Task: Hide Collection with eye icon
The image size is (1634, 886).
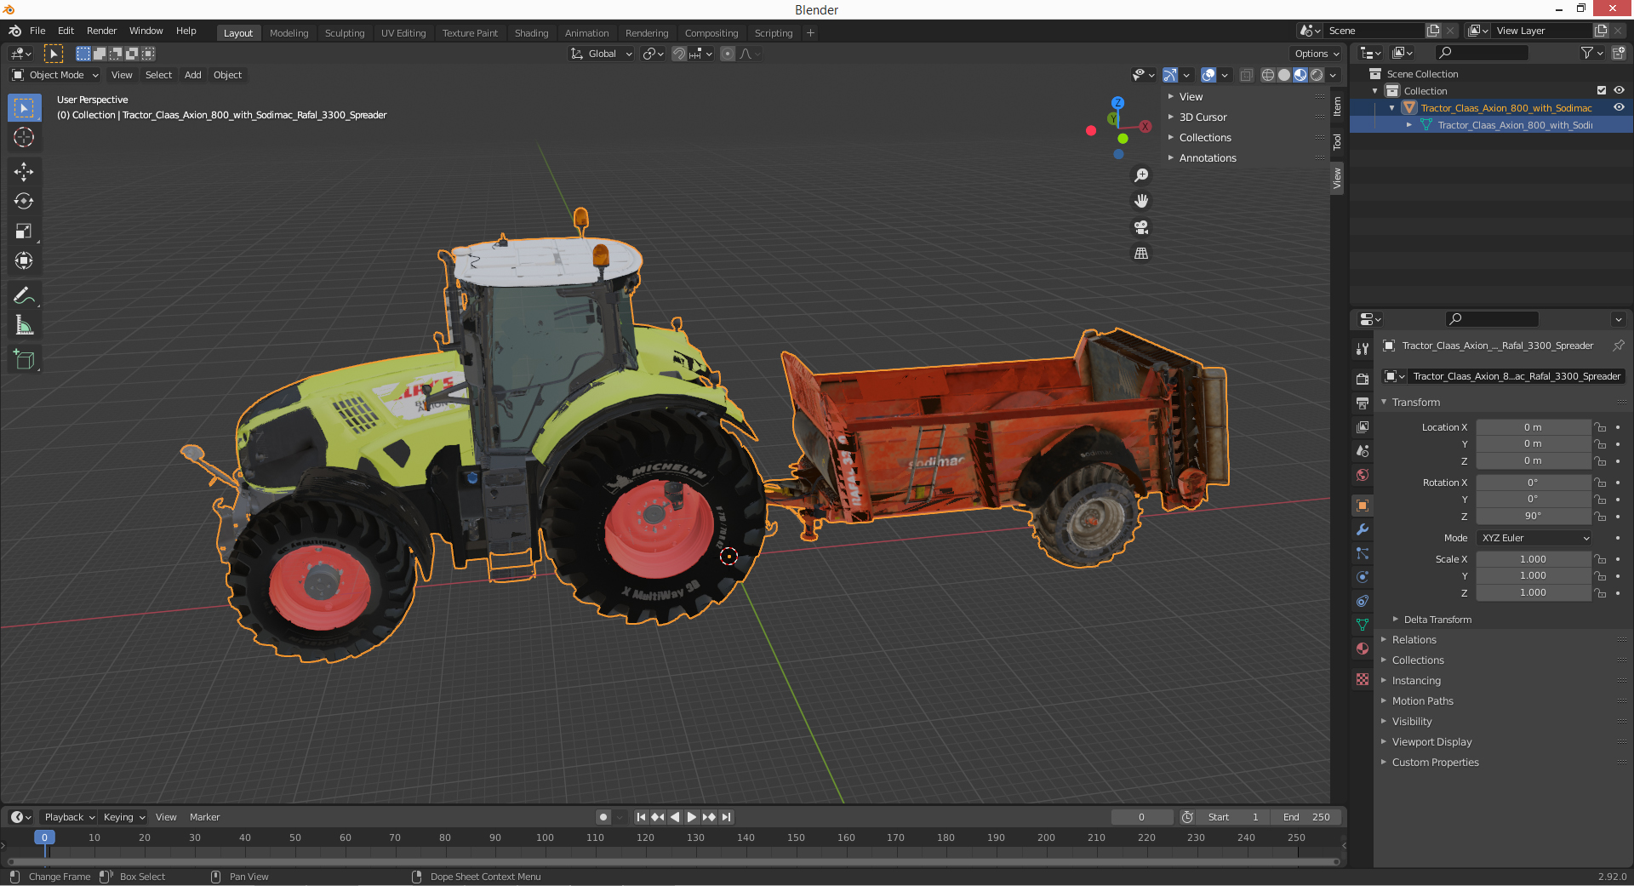Action: pos(1619,90)
